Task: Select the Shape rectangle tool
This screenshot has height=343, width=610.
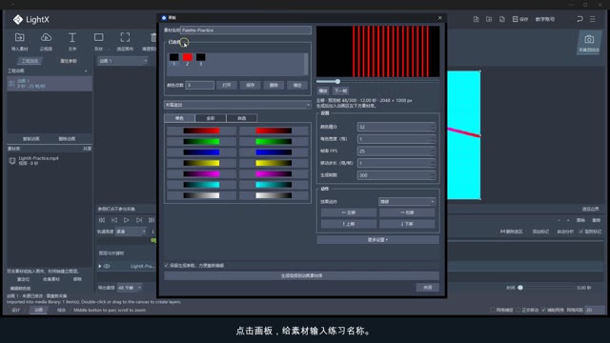Action: tap(99, 37)
